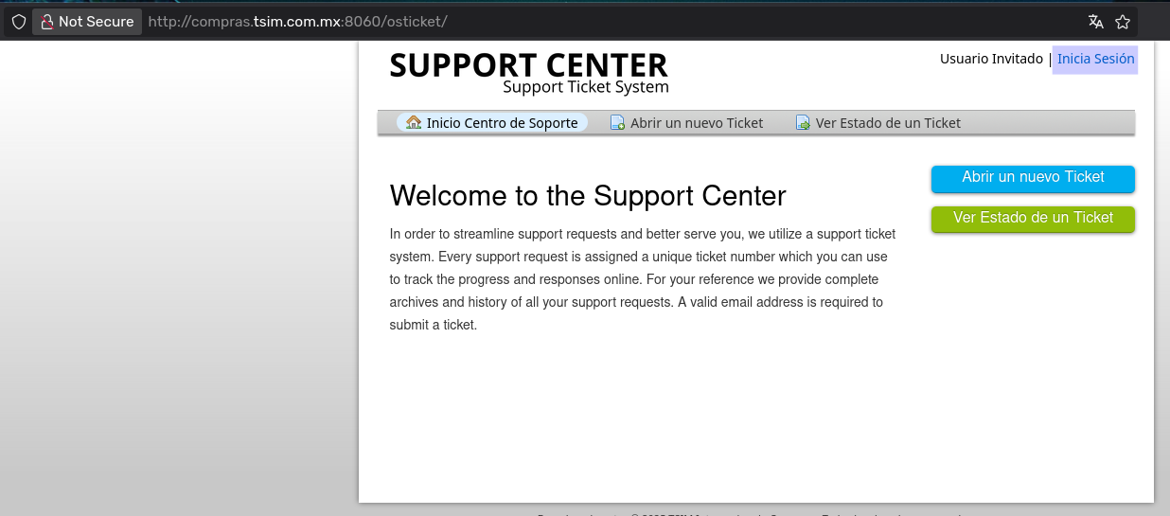
Task: Click the new ticket document icon
Action: tap(617, 123)
